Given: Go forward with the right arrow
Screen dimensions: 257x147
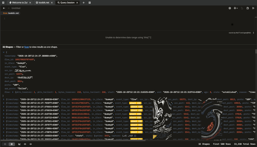Looking at the screenshot, I should tap(8, 8).
